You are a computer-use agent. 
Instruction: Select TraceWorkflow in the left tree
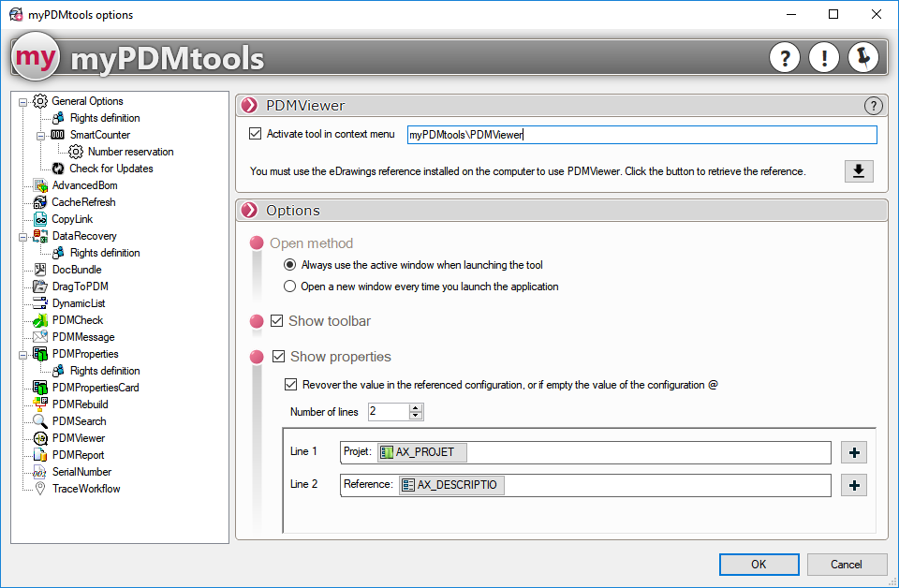[x=85, y=489]
